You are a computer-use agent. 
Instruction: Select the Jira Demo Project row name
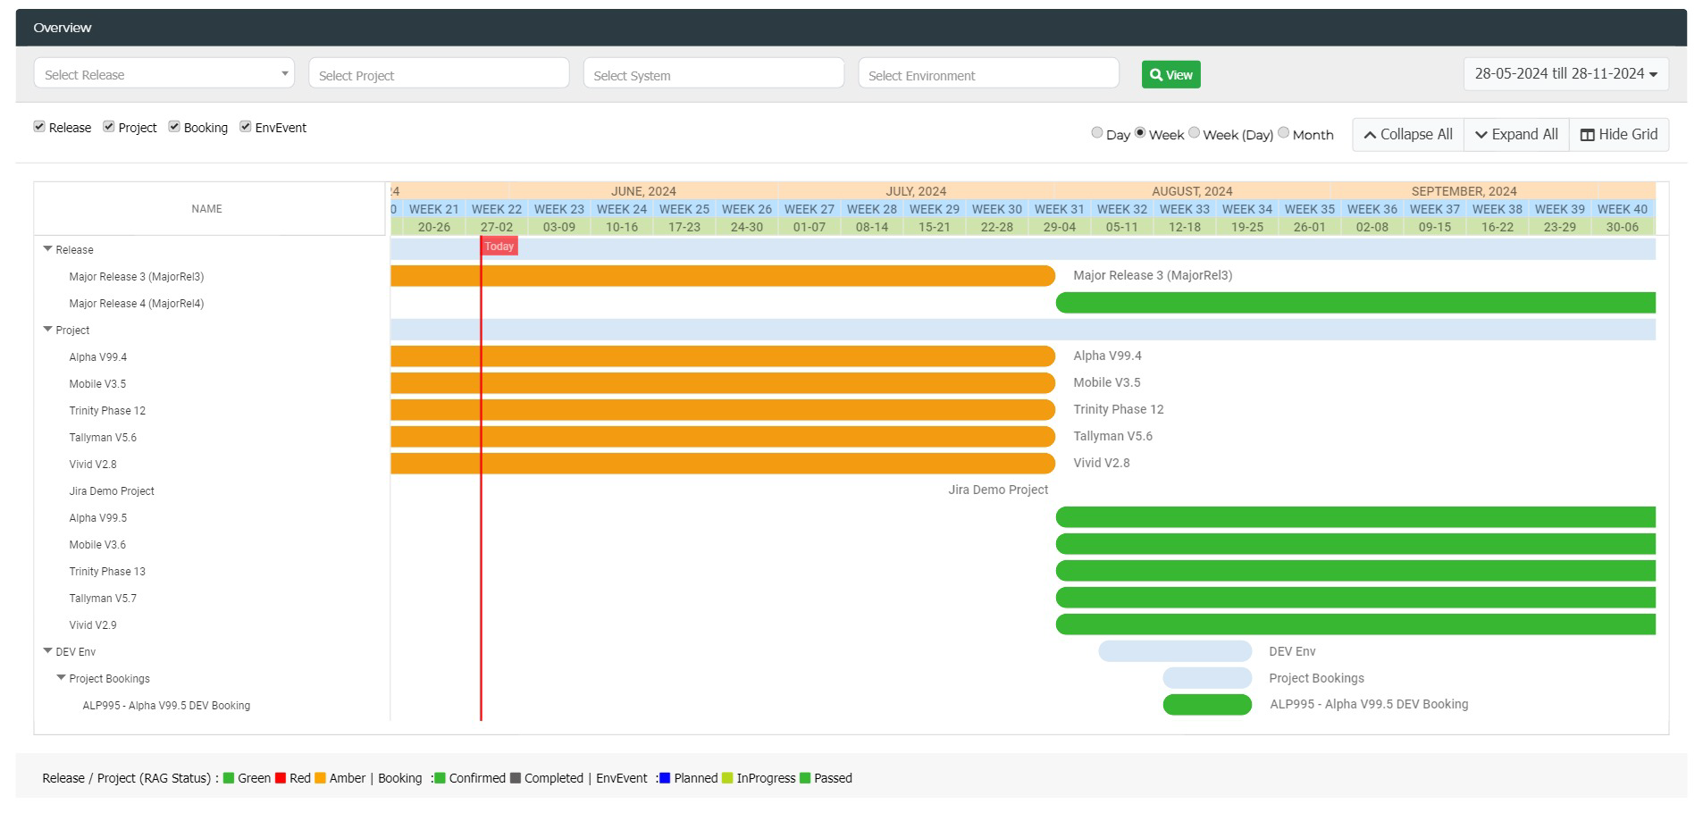click(x=112, y=491)
